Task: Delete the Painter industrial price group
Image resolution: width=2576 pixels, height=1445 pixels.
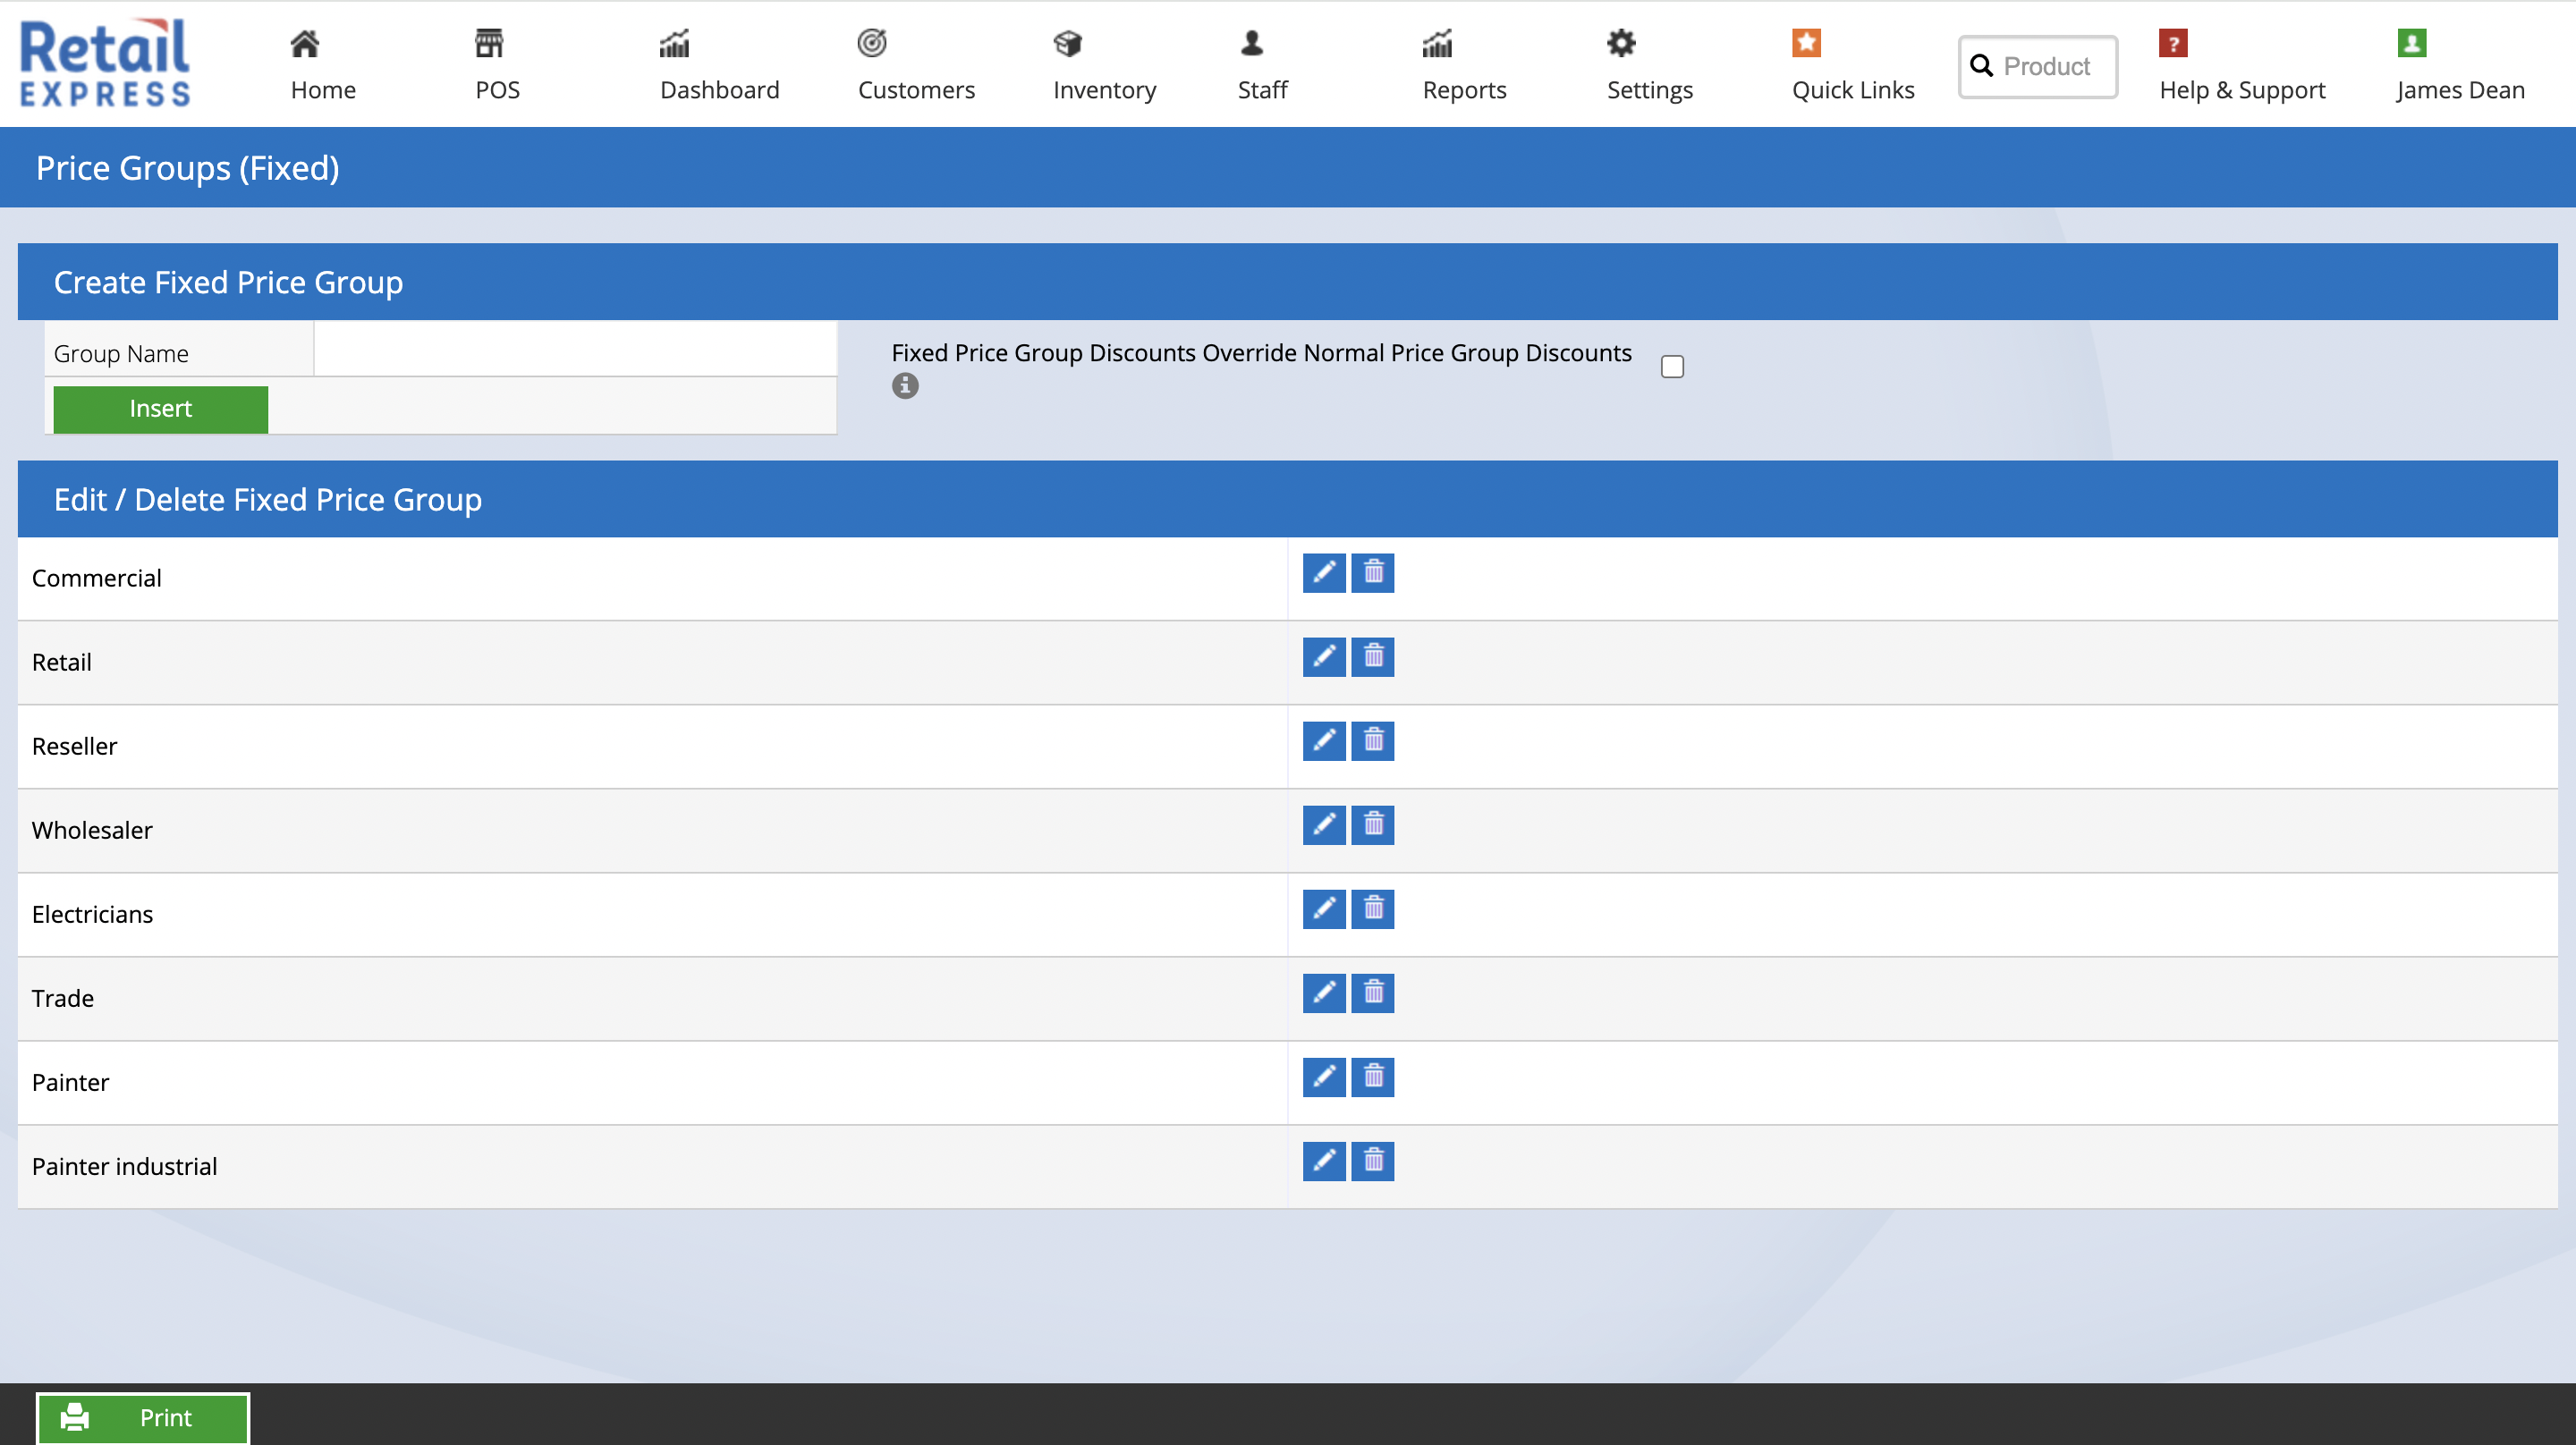Action: [1373, 1161]
